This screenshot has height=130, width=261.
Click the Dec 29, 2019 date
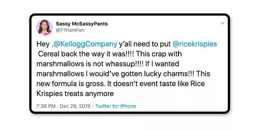[75, 106]
